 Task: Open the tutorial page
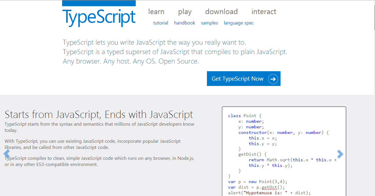(160, 23)
